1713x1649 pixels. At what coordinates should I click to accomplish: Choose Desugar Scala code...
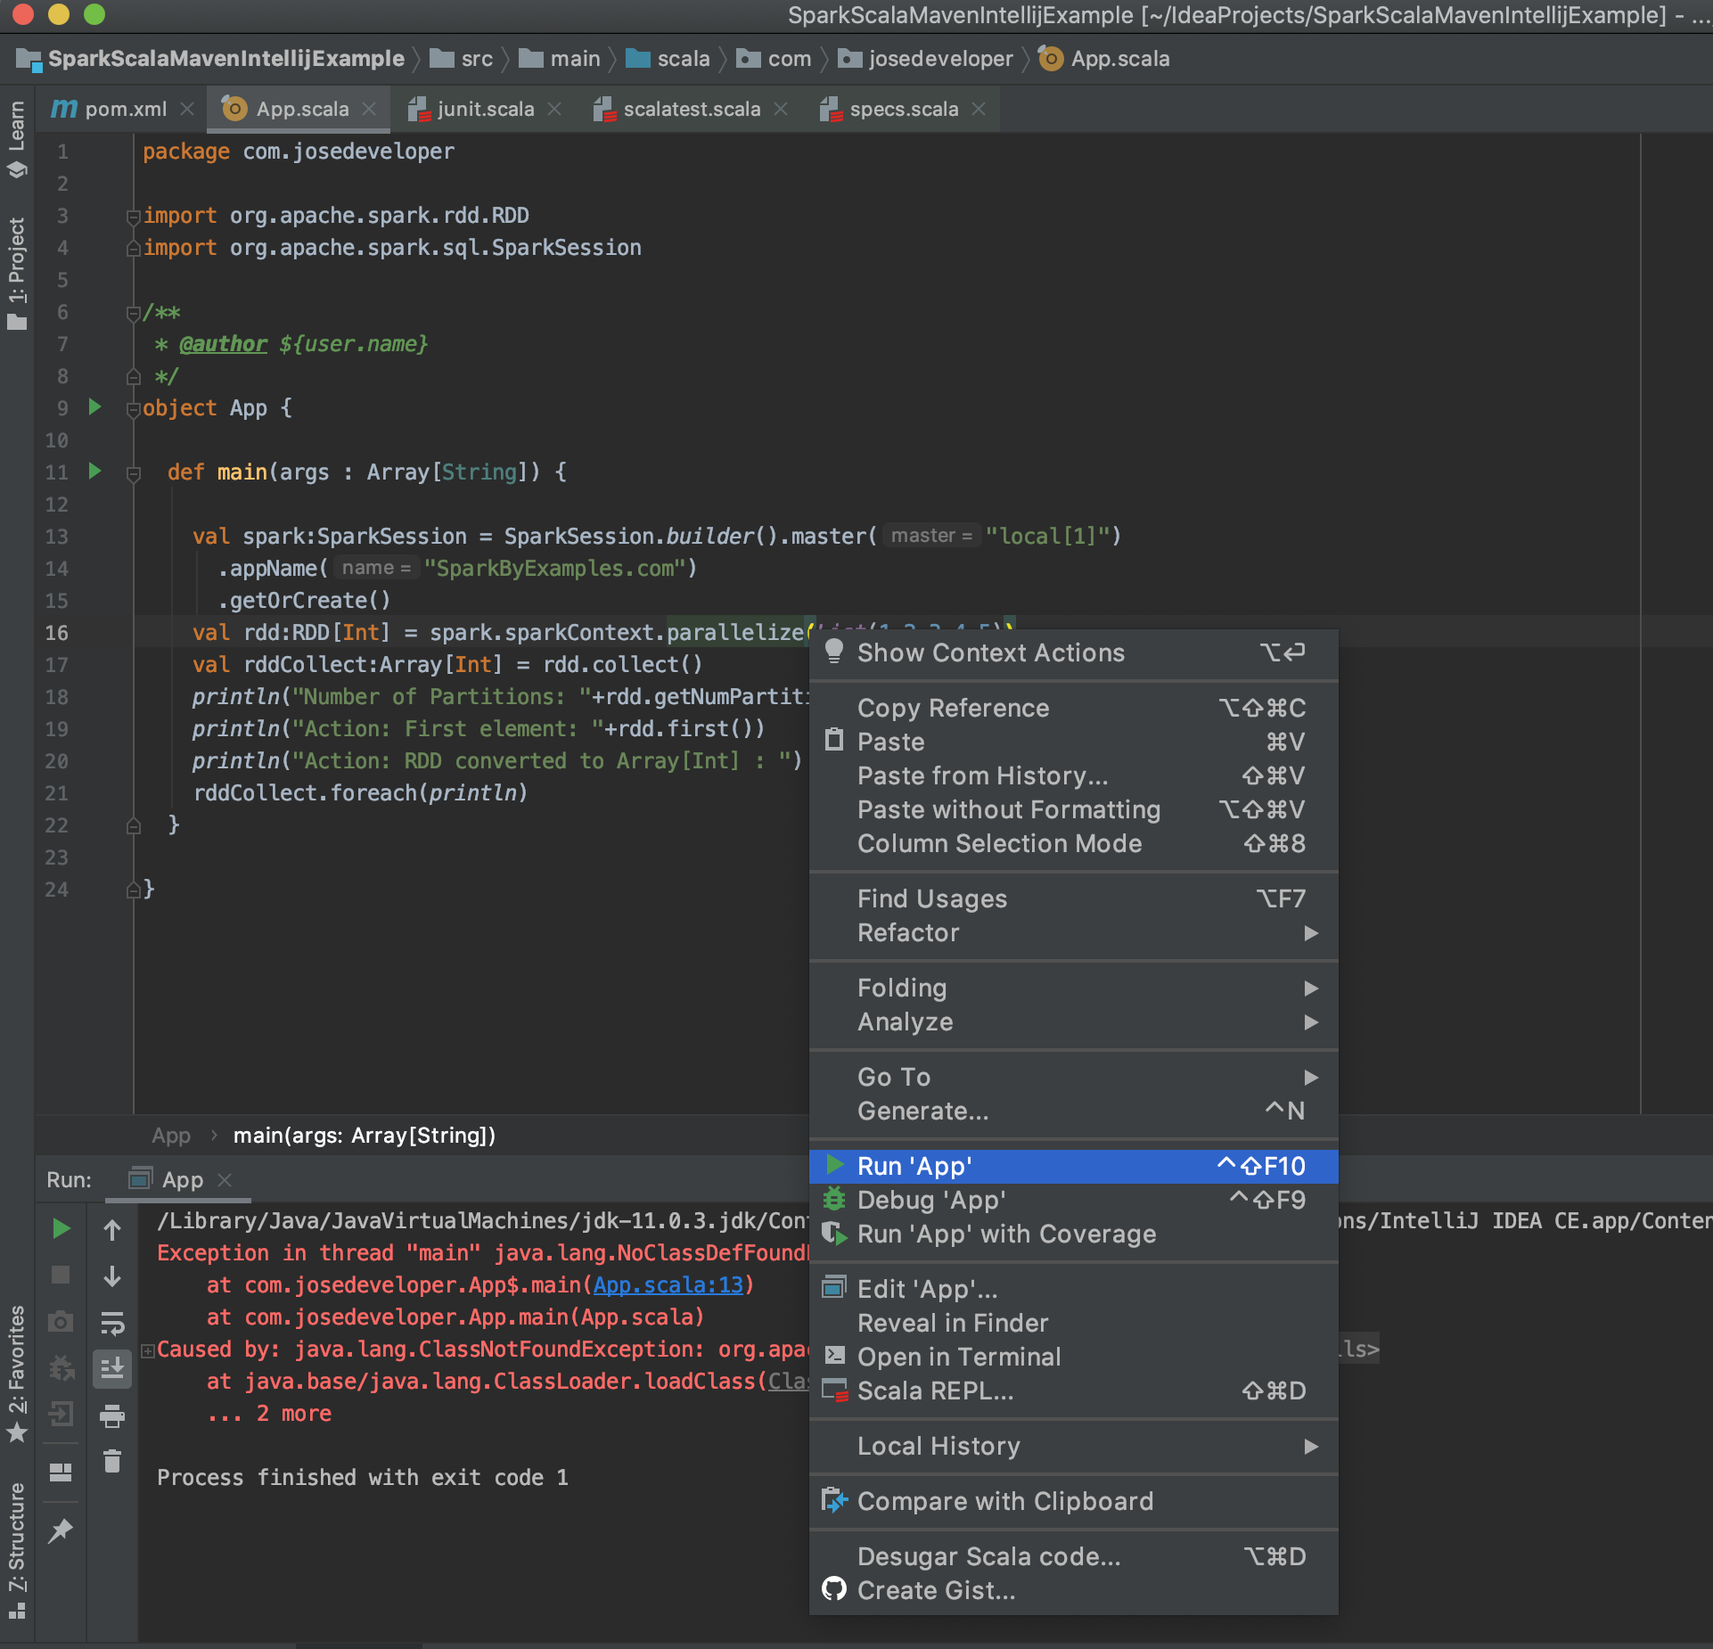1073,1556
